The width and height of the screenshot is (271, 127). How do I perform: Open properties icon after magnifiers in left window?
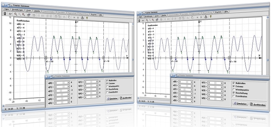click(x=29, y=15)
